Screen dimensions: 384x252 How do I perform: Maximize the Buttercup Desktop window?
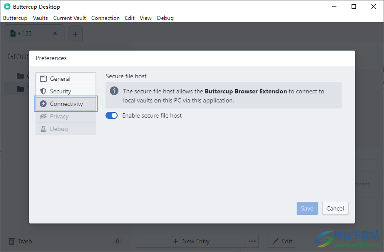click(x=354, y=6)
